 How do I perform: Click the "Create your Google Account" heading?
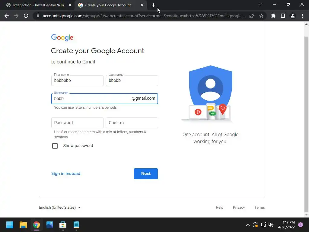coord(97,51)
